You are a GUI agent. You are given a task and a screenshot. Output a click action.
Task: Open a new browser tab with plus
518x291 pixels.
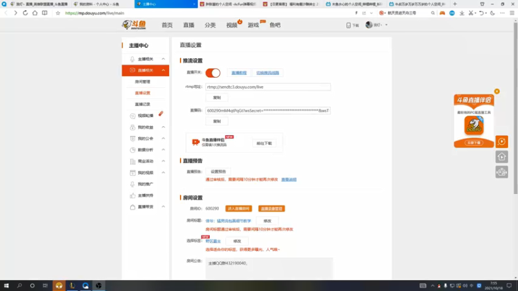tap(455, 4)
